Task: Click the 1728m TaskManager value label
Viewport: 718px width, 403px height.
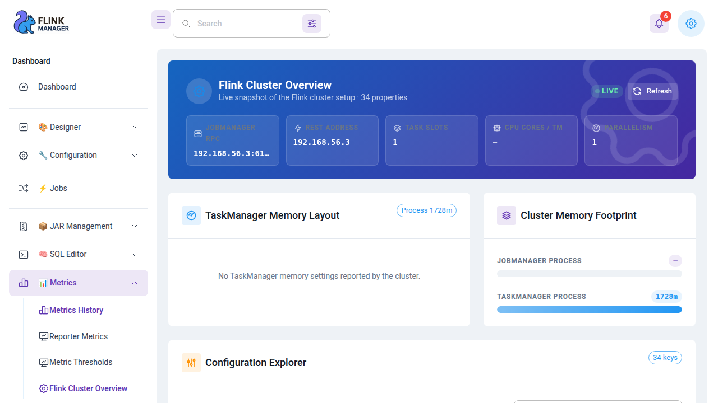Action: [x=666, y=297]
